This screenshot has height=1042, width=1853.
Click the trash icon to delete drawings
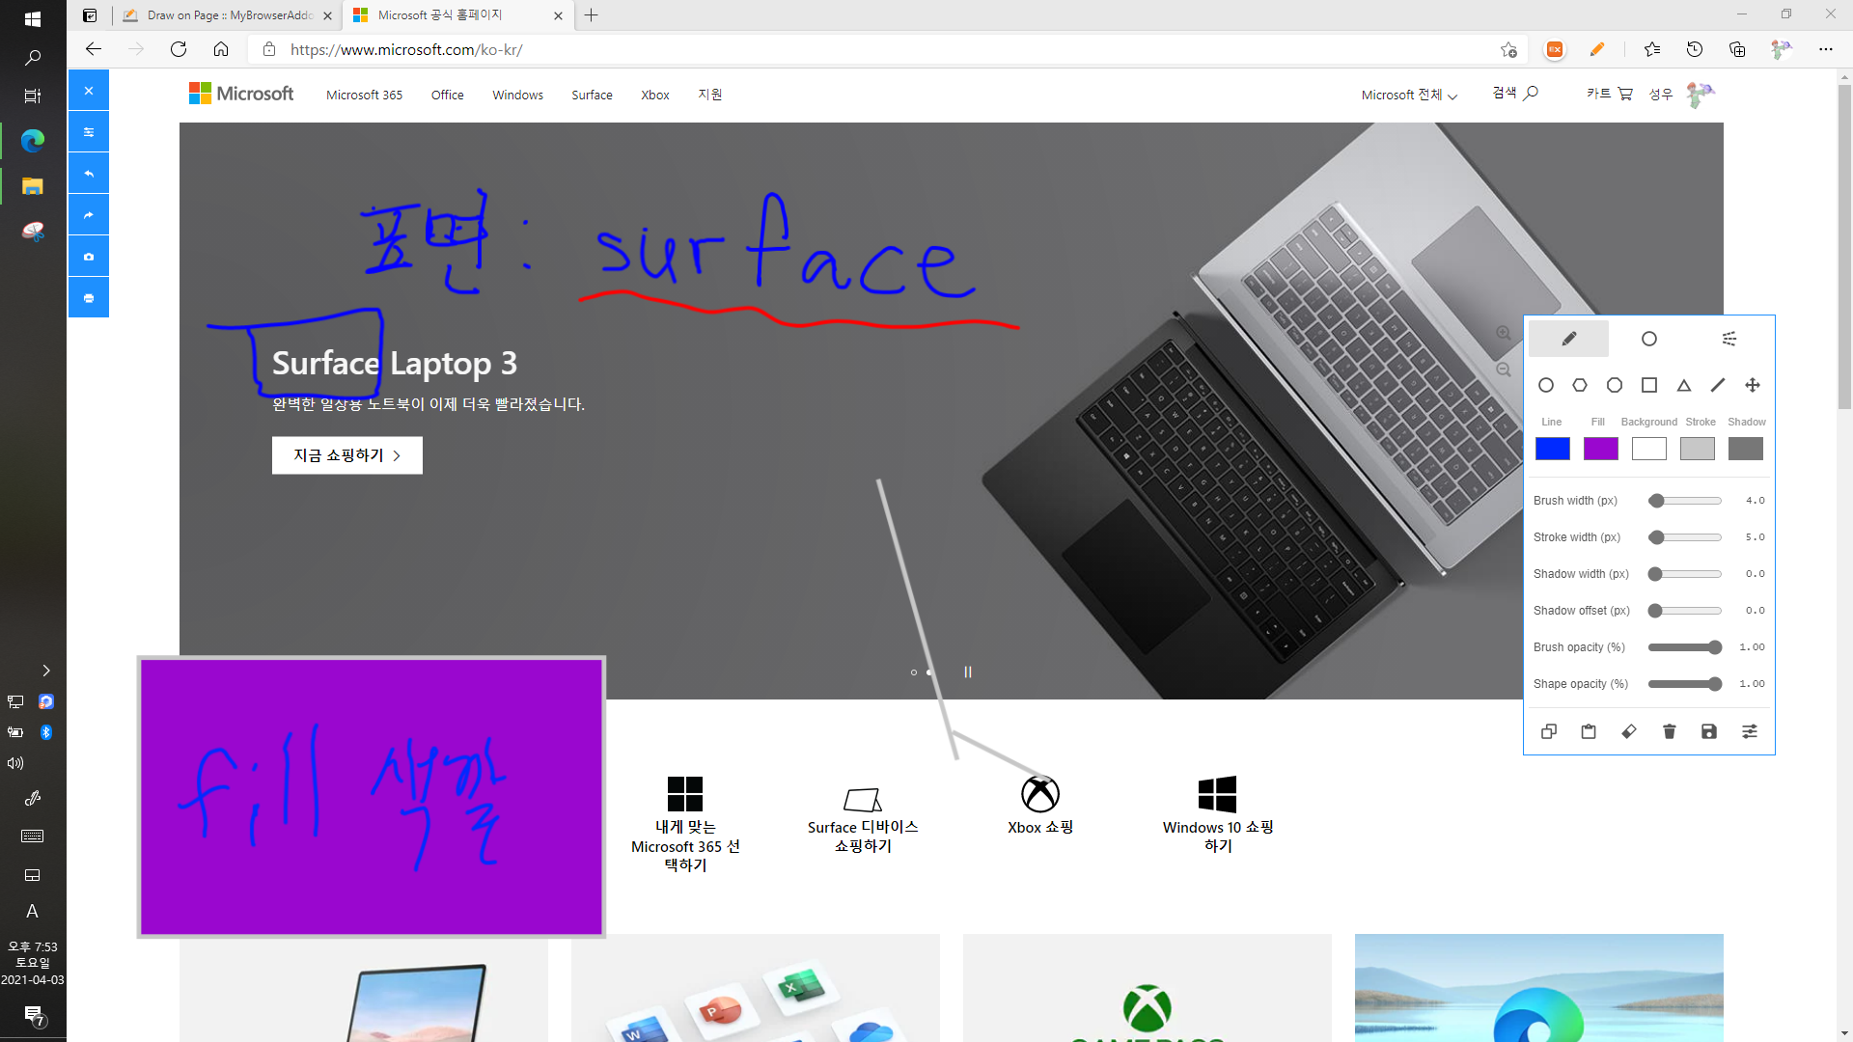(x=1669, y=731)
